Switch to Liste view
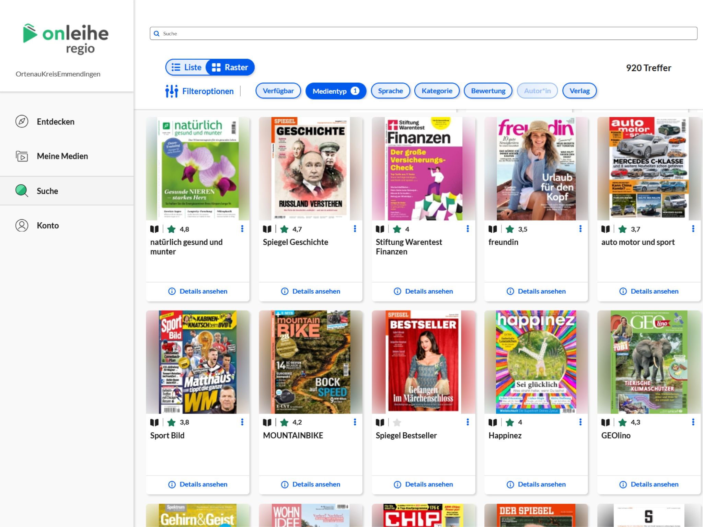This screenshot has width=703, height=527. coord(186,67)
